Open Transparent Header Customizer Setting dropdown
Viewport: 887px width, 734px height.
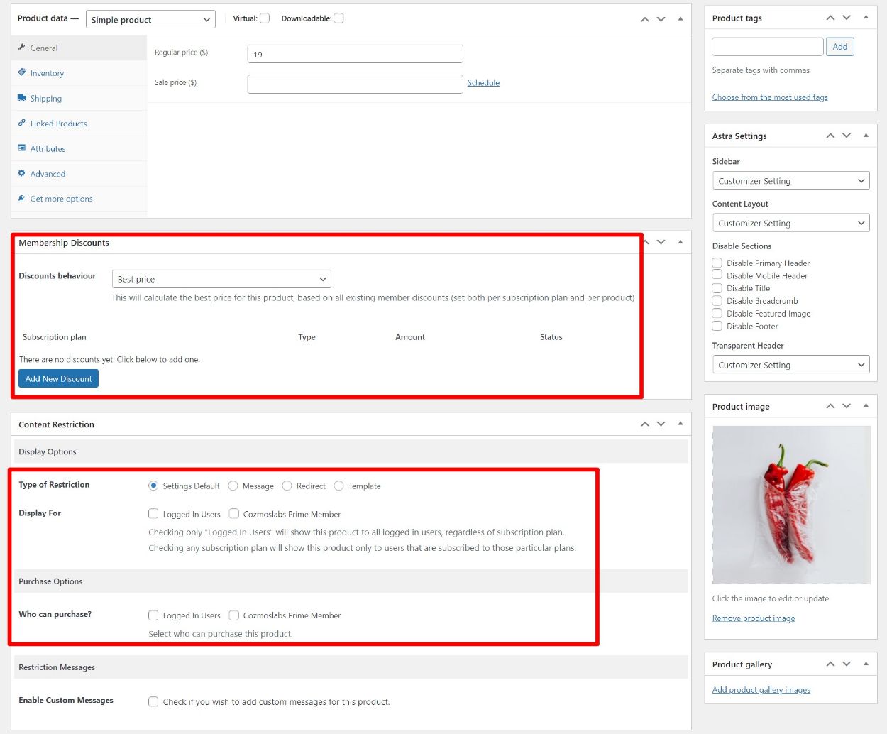coord(790,365)
